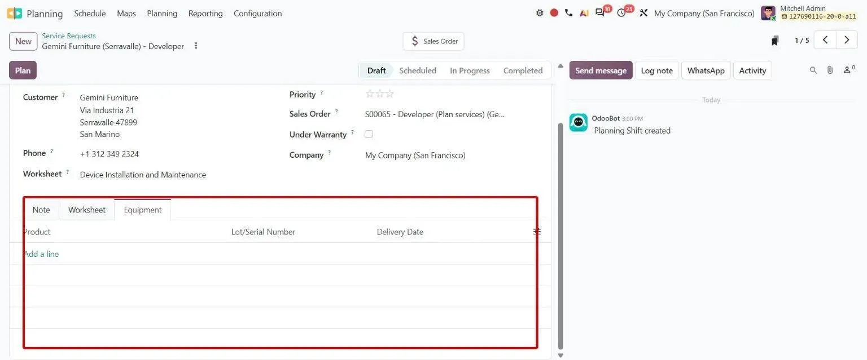Screen dimensions: 867x360
Task: Set priority to two stars
Action: 380,94
